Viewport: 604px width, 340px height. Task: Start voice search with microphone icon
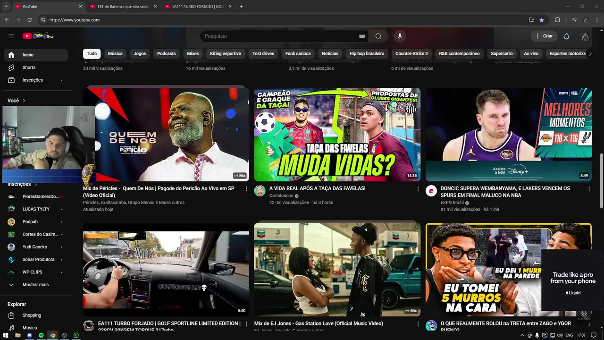click(x=400, y=36)
